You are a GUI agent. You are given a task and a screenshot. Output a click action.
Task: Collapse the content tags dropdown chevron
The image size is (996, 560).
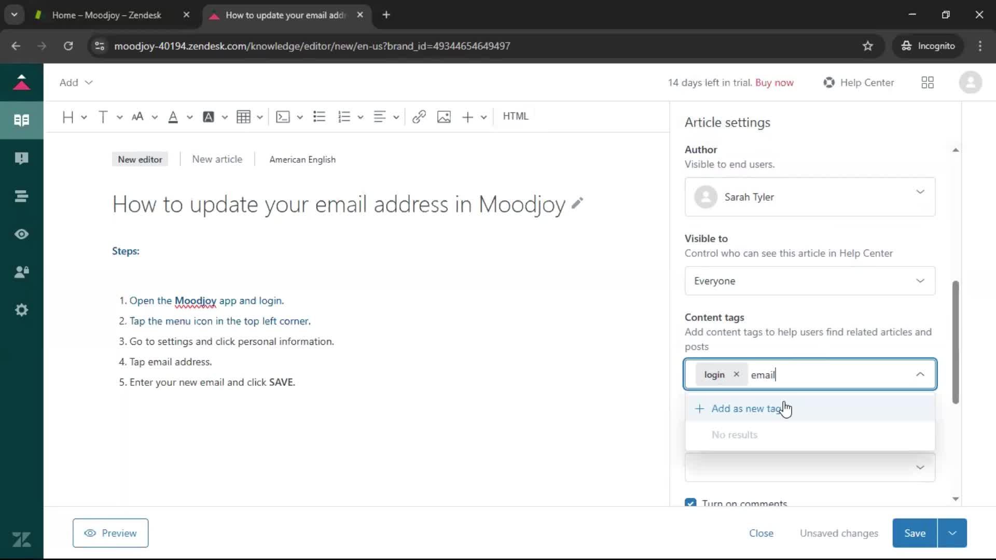pos(920,374)
